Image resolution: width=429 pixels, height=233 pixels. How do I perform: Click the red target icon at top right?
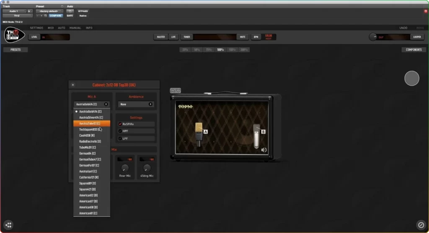click(426, 11)
